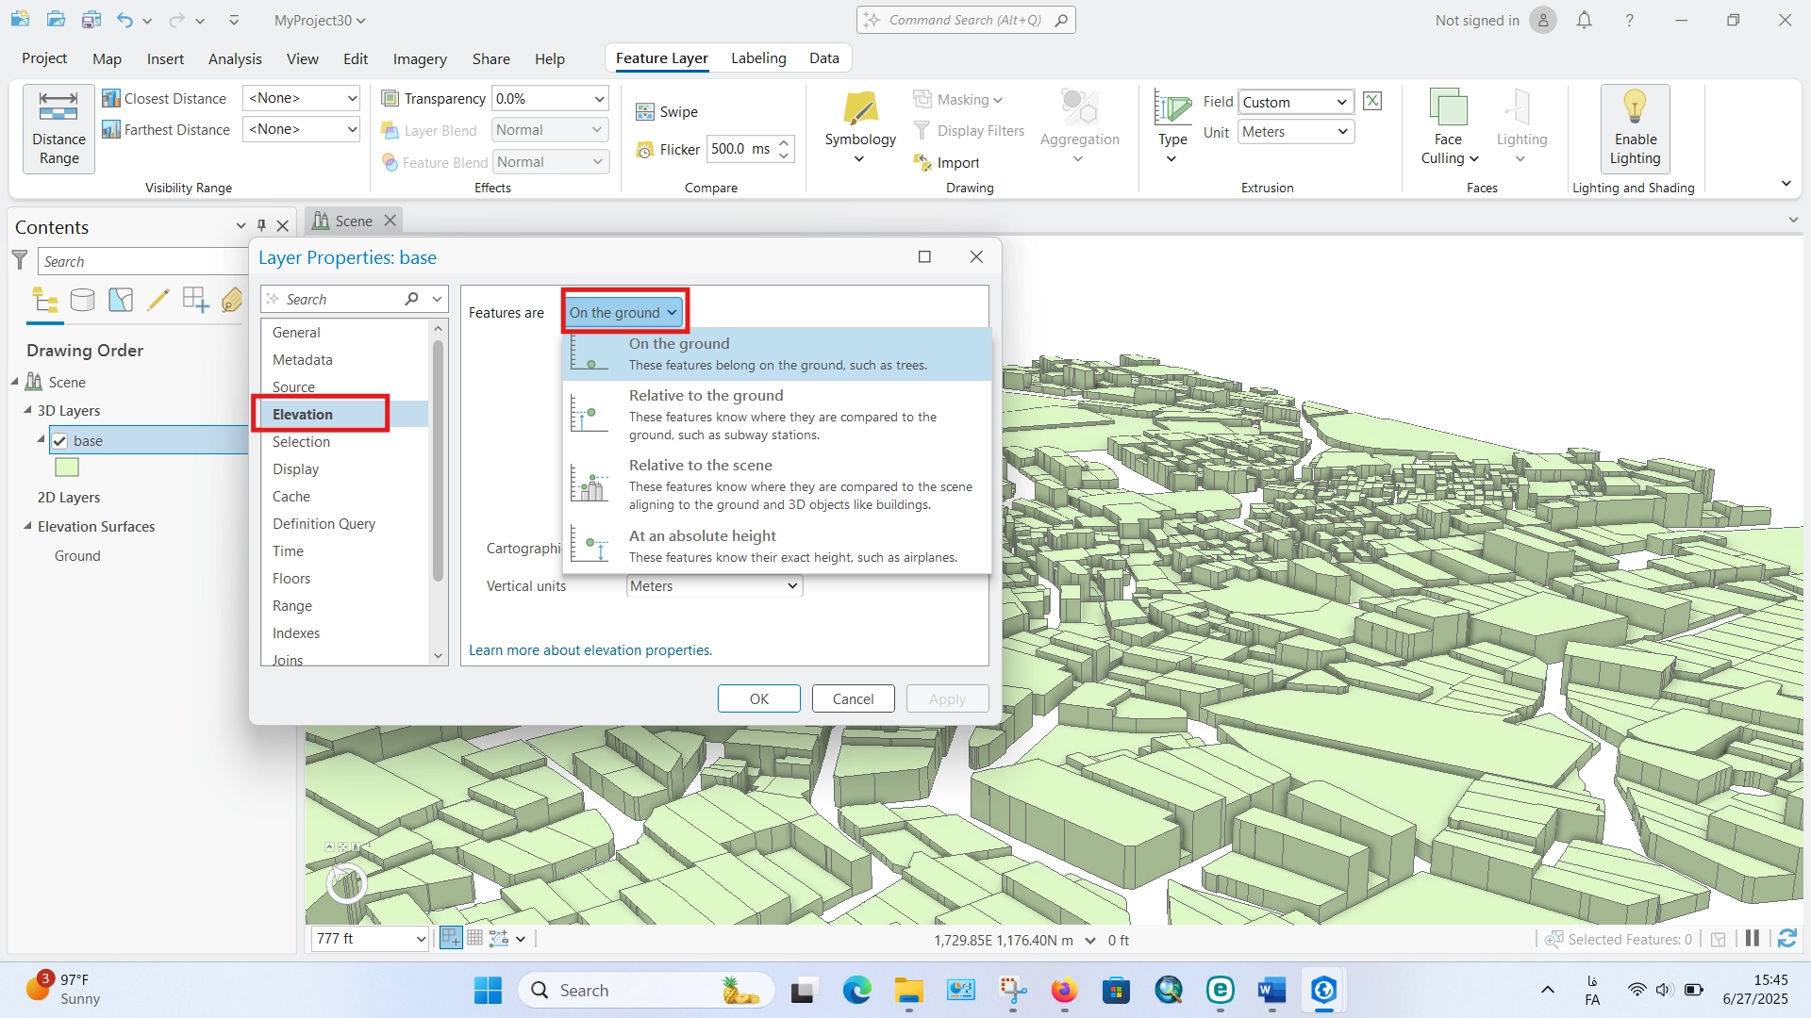Screen dimensions: 1811x1018
Task: Select the 'Relative to the scene' option
Action: click(777, 484)
